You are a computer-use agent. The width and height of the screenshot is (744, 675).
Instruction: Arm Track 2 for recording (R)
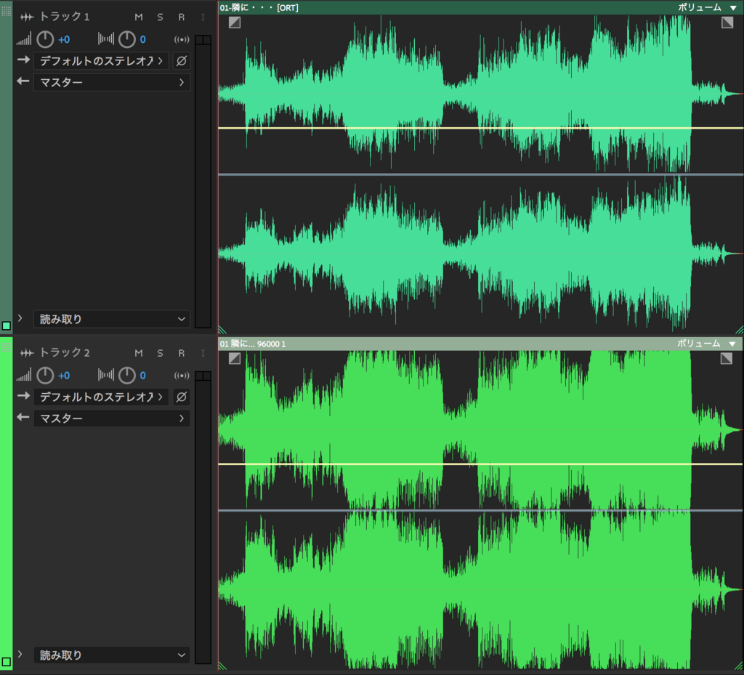(181, 353)
